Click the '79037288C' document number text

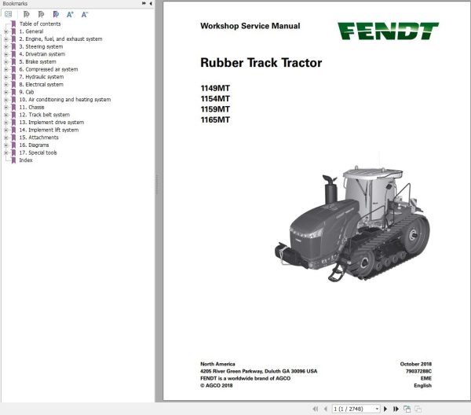click(418, 371)
